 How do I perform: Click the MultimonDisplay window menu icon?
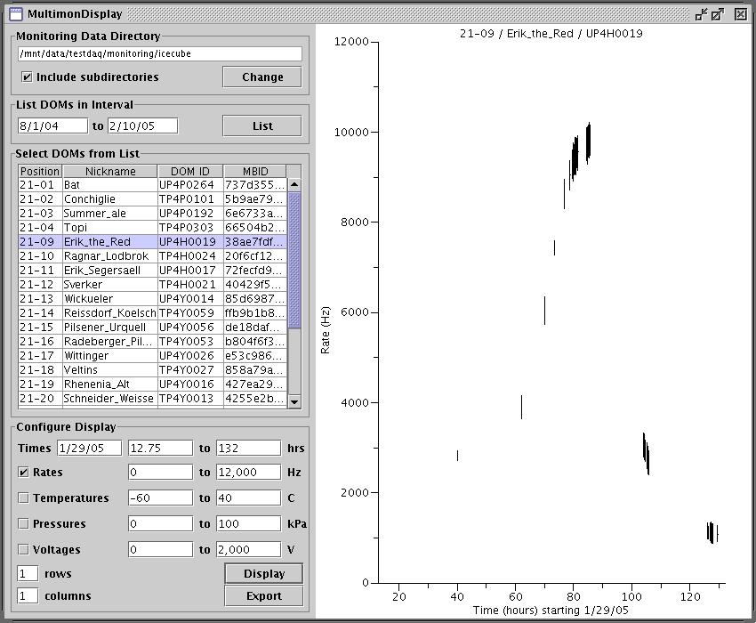coord(15,14)
